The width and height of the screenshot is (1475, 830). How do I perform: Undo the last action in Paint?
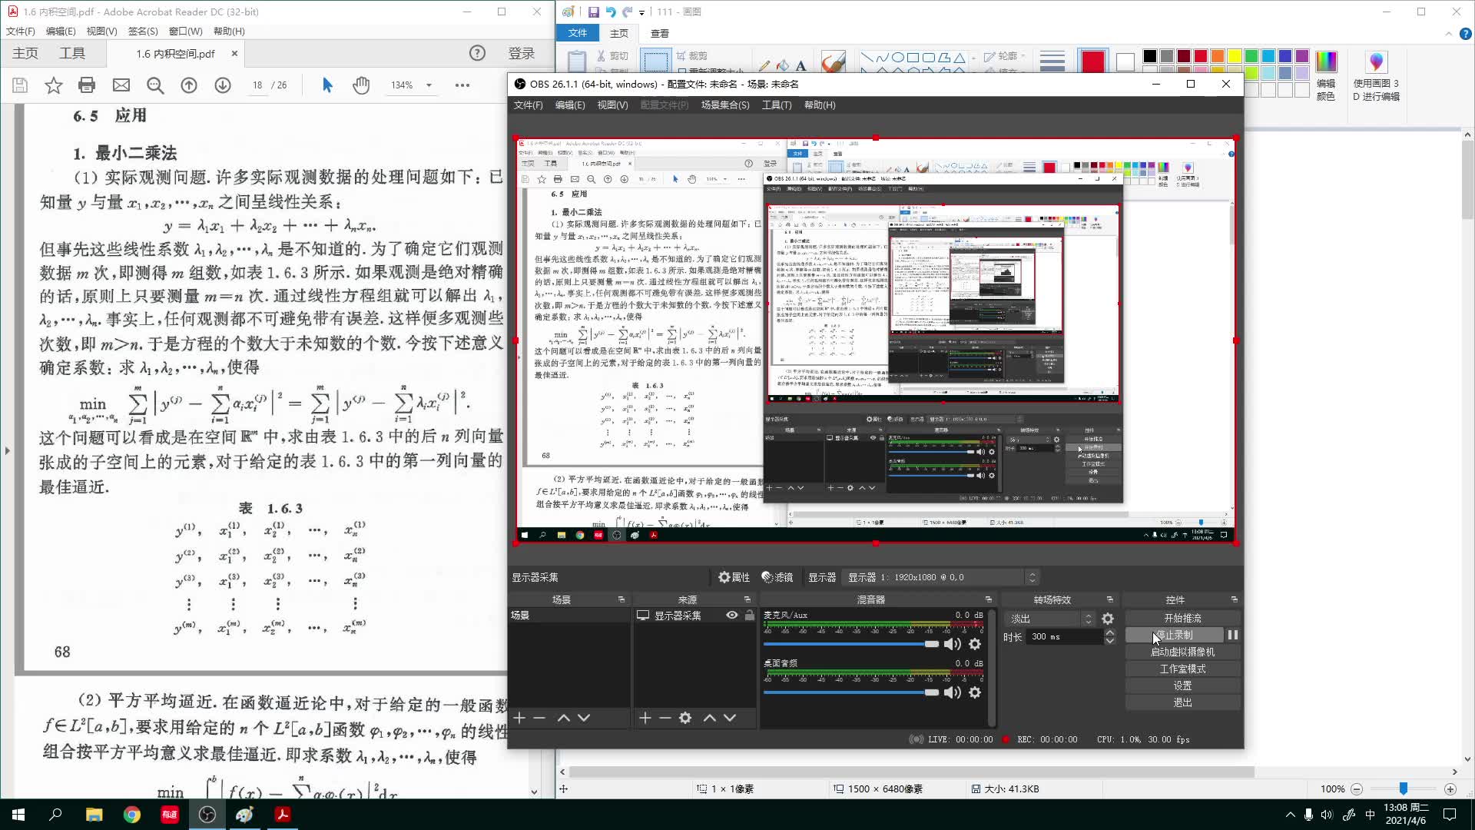pyautogui.click(x=611, y=12)
